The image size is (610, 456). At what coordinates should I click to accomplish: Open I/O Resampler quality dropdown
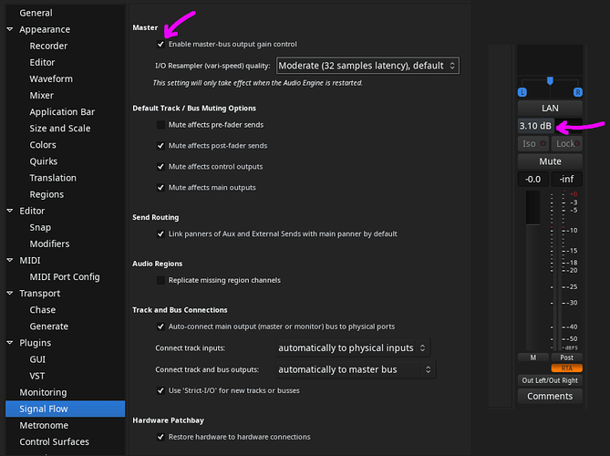tap(367, 66)
